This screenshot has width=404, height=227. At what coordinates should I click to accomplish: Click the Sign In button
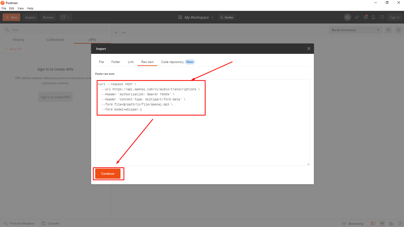(395, 17)
